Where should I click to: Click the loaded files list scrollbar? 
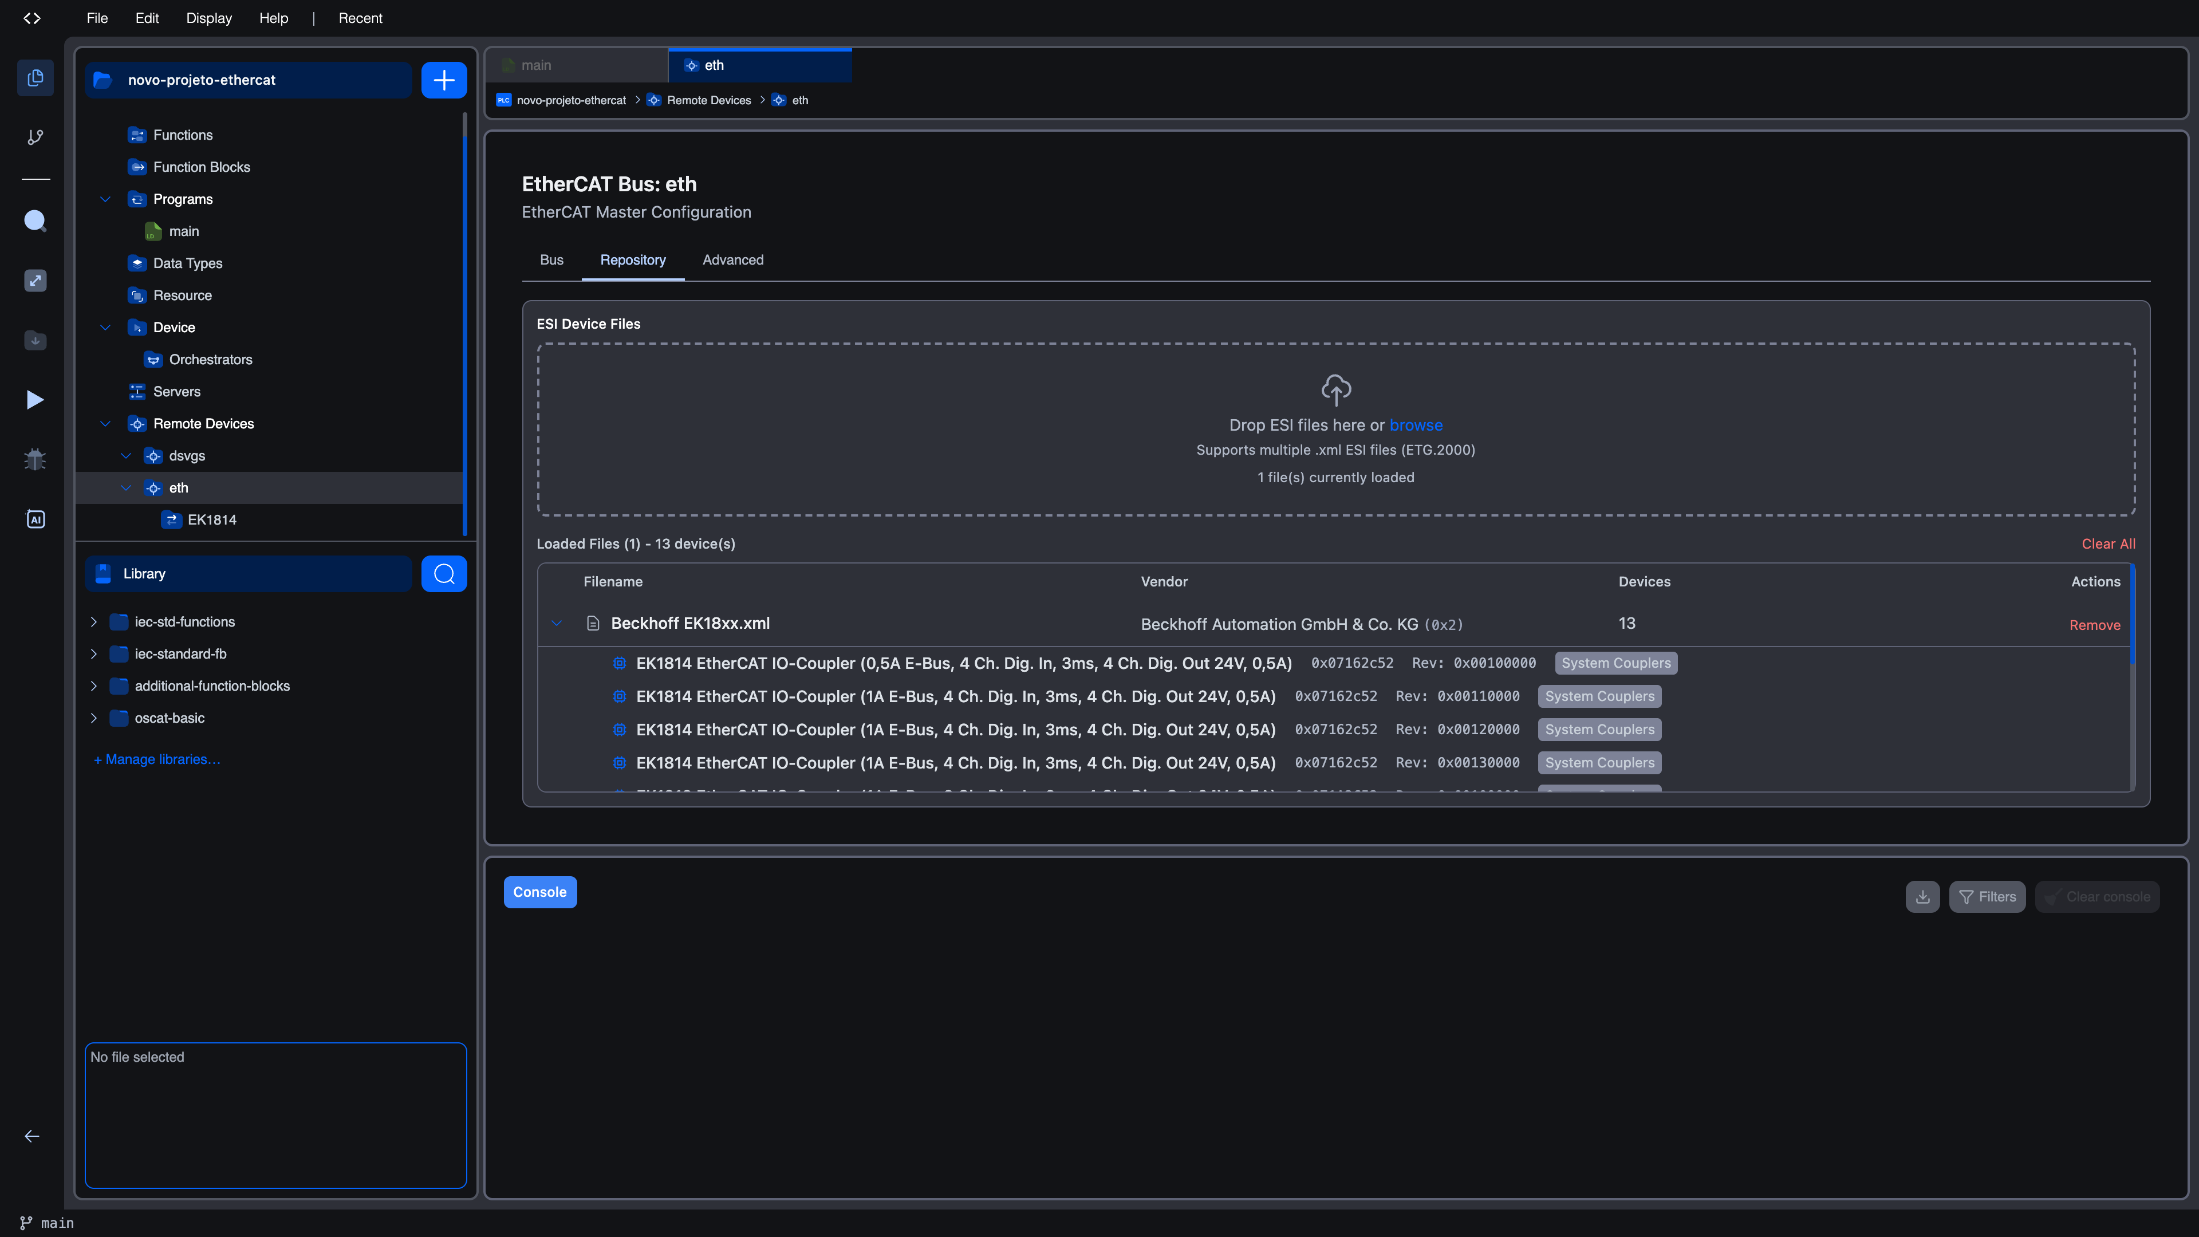pyautogui.click(x=2131, y=614)
